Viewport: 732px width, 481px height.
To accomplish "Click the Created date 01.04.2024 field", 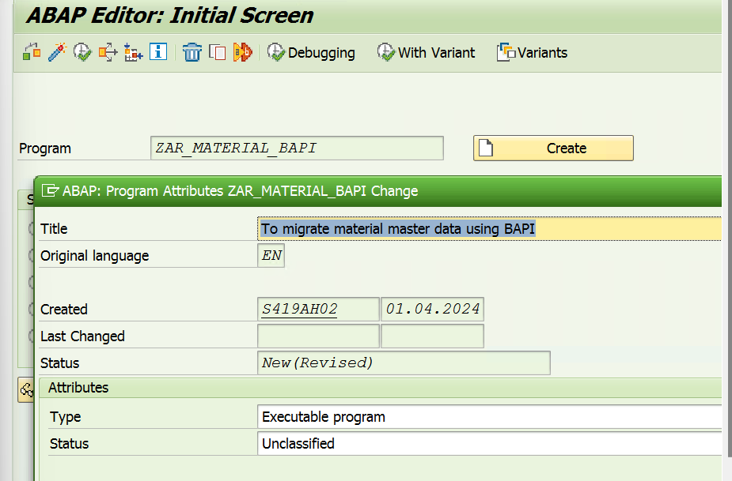I will tap(432, 310).
